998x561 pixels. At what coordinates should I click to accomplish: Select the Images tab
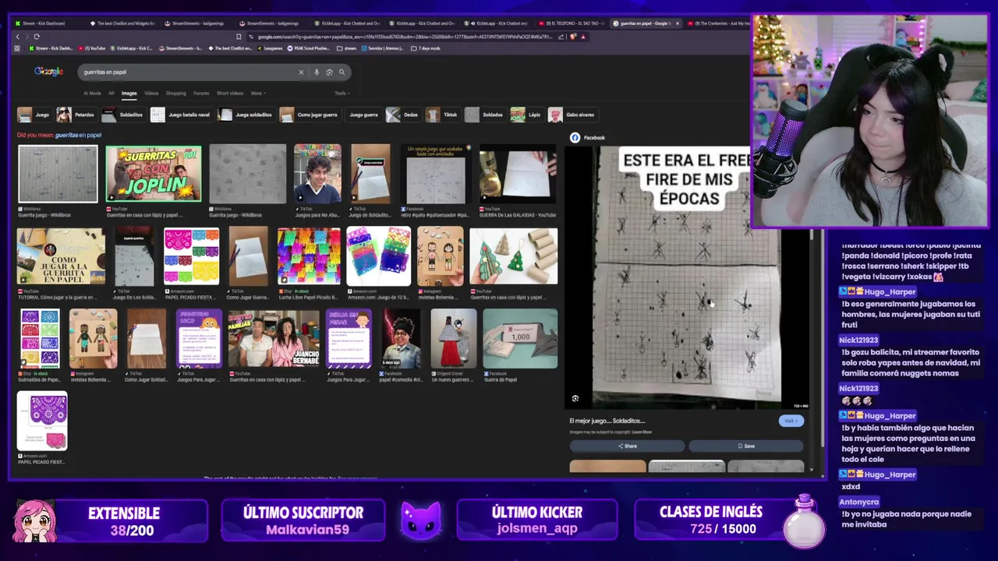129,93
